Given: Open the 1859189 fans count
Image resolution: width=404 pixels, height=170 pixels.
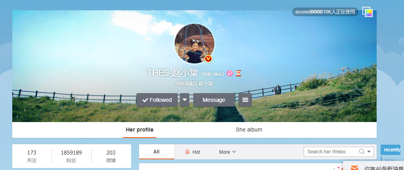Looking at the screenshot, I should click(71, 156).
